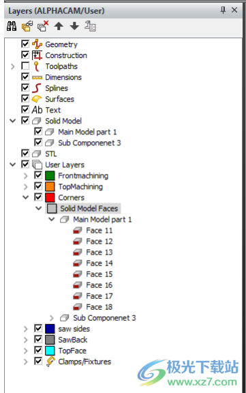Uncheck the Dimensions layer checkbox
246x393 pixels.
(x=25, y=76)
